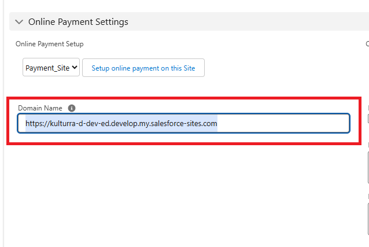Collapse the Online Payment Settings section
Viewport: 369px width, 247px height.
[19, 22]
